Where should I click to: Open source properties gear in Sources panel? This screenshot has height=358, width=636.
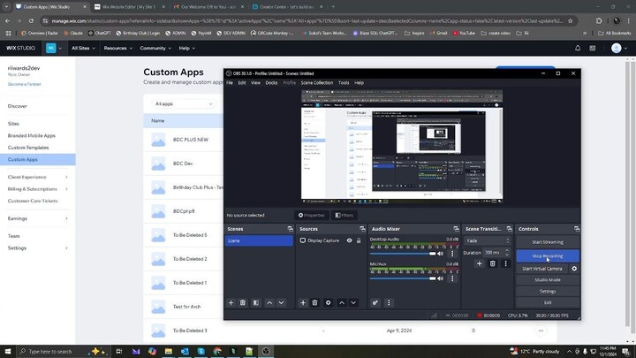[328, 303]
